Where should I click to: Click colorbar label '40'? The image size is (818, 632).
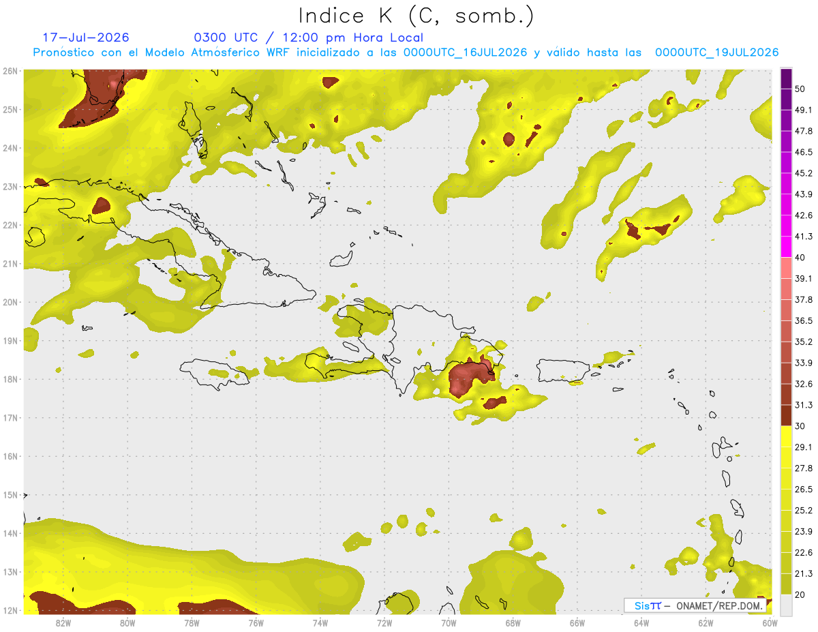[800, 258]
